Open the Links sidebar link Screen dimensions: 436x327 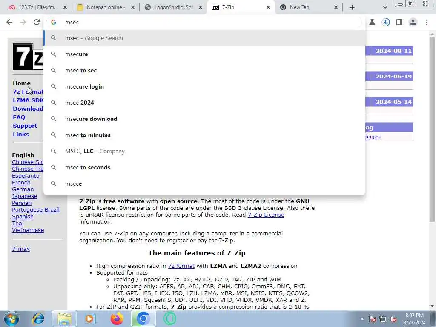coord(21,134)
